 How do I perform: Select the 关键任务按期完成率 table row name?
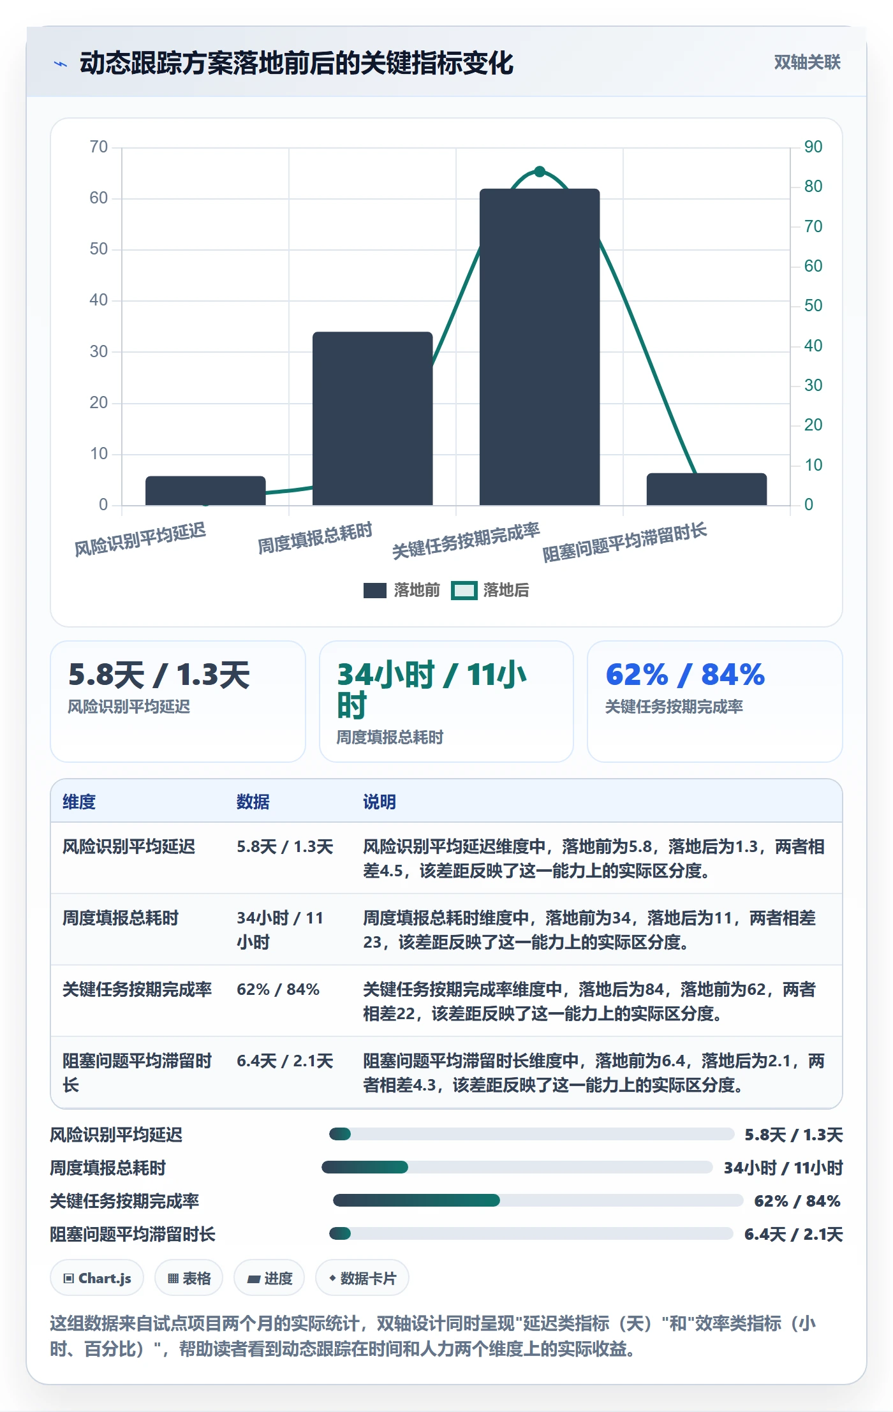[x=137, y=989]
